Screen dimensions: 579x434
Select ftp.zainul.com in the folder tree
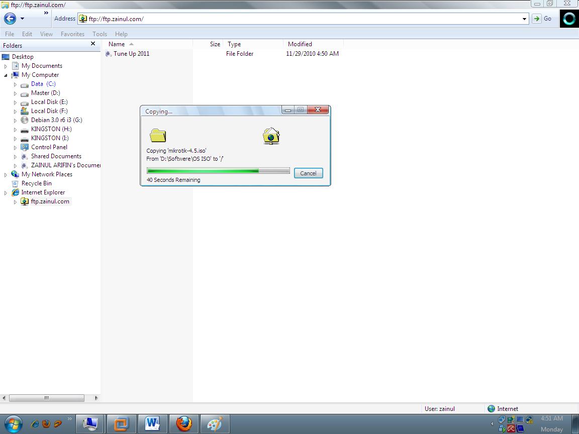click(50, 201)
